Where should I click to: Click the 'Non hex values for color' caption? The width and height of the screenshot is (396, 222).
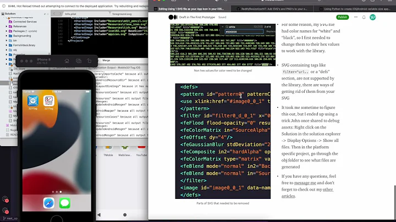(x=223, y=71)
